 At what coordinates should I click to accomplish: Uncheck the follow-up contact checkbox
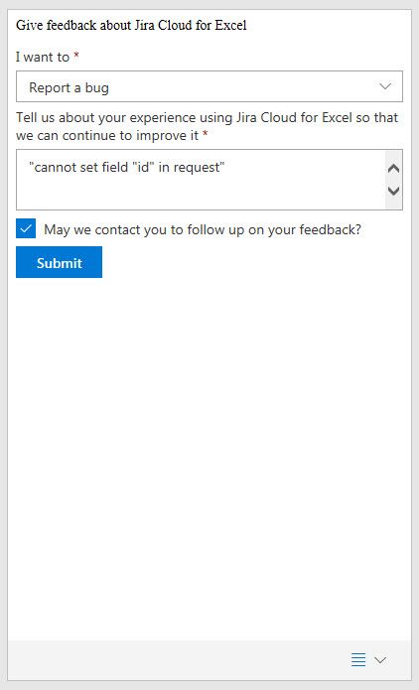coord(26,228)
